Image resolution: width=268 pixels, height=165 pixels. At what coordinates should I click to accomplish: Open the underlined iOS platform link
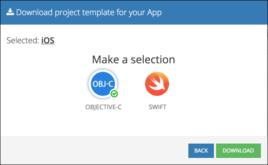click(48, 41)
